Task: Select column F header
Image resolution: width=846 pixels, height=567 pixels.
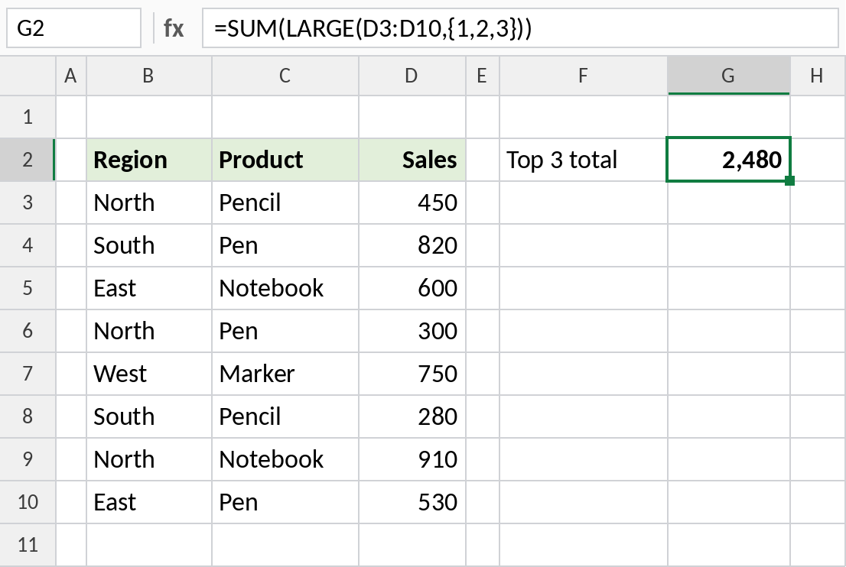Action: tap(583, 76)
